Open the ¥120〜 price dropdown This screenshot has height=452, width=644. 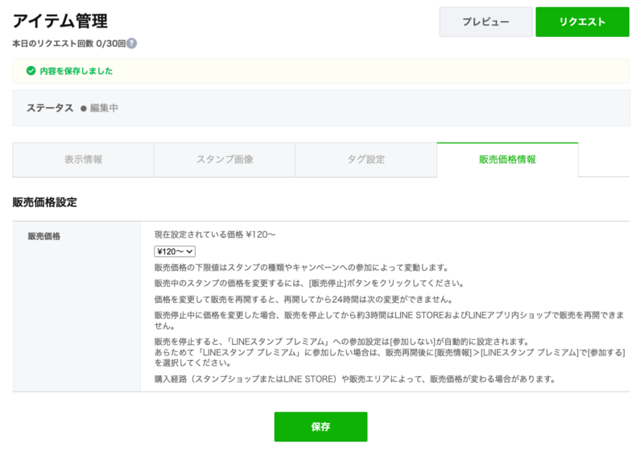tap(175, 251)
